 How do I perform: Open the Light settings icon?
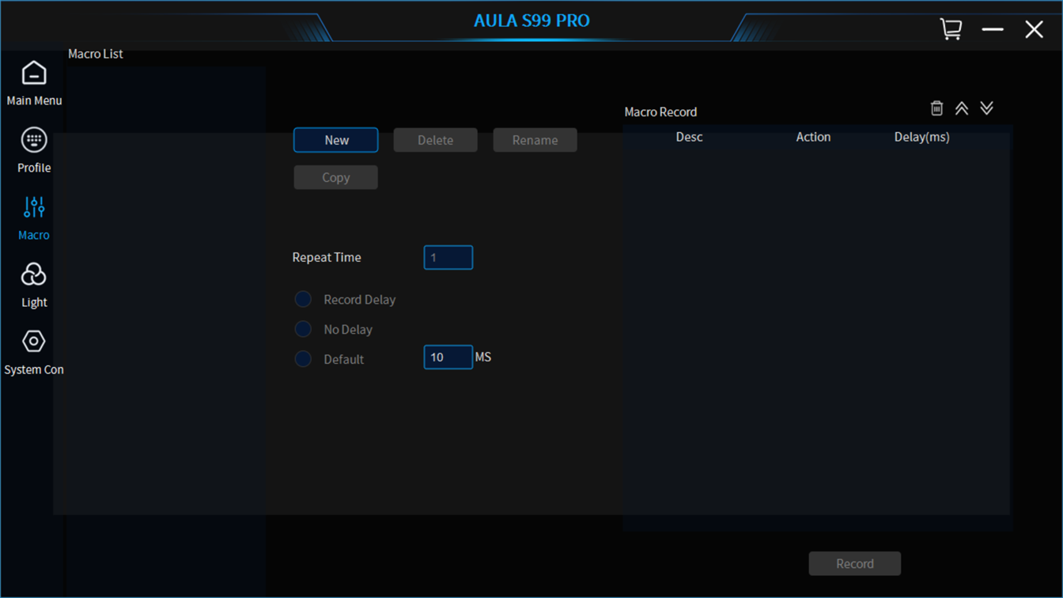coord(34,275)
